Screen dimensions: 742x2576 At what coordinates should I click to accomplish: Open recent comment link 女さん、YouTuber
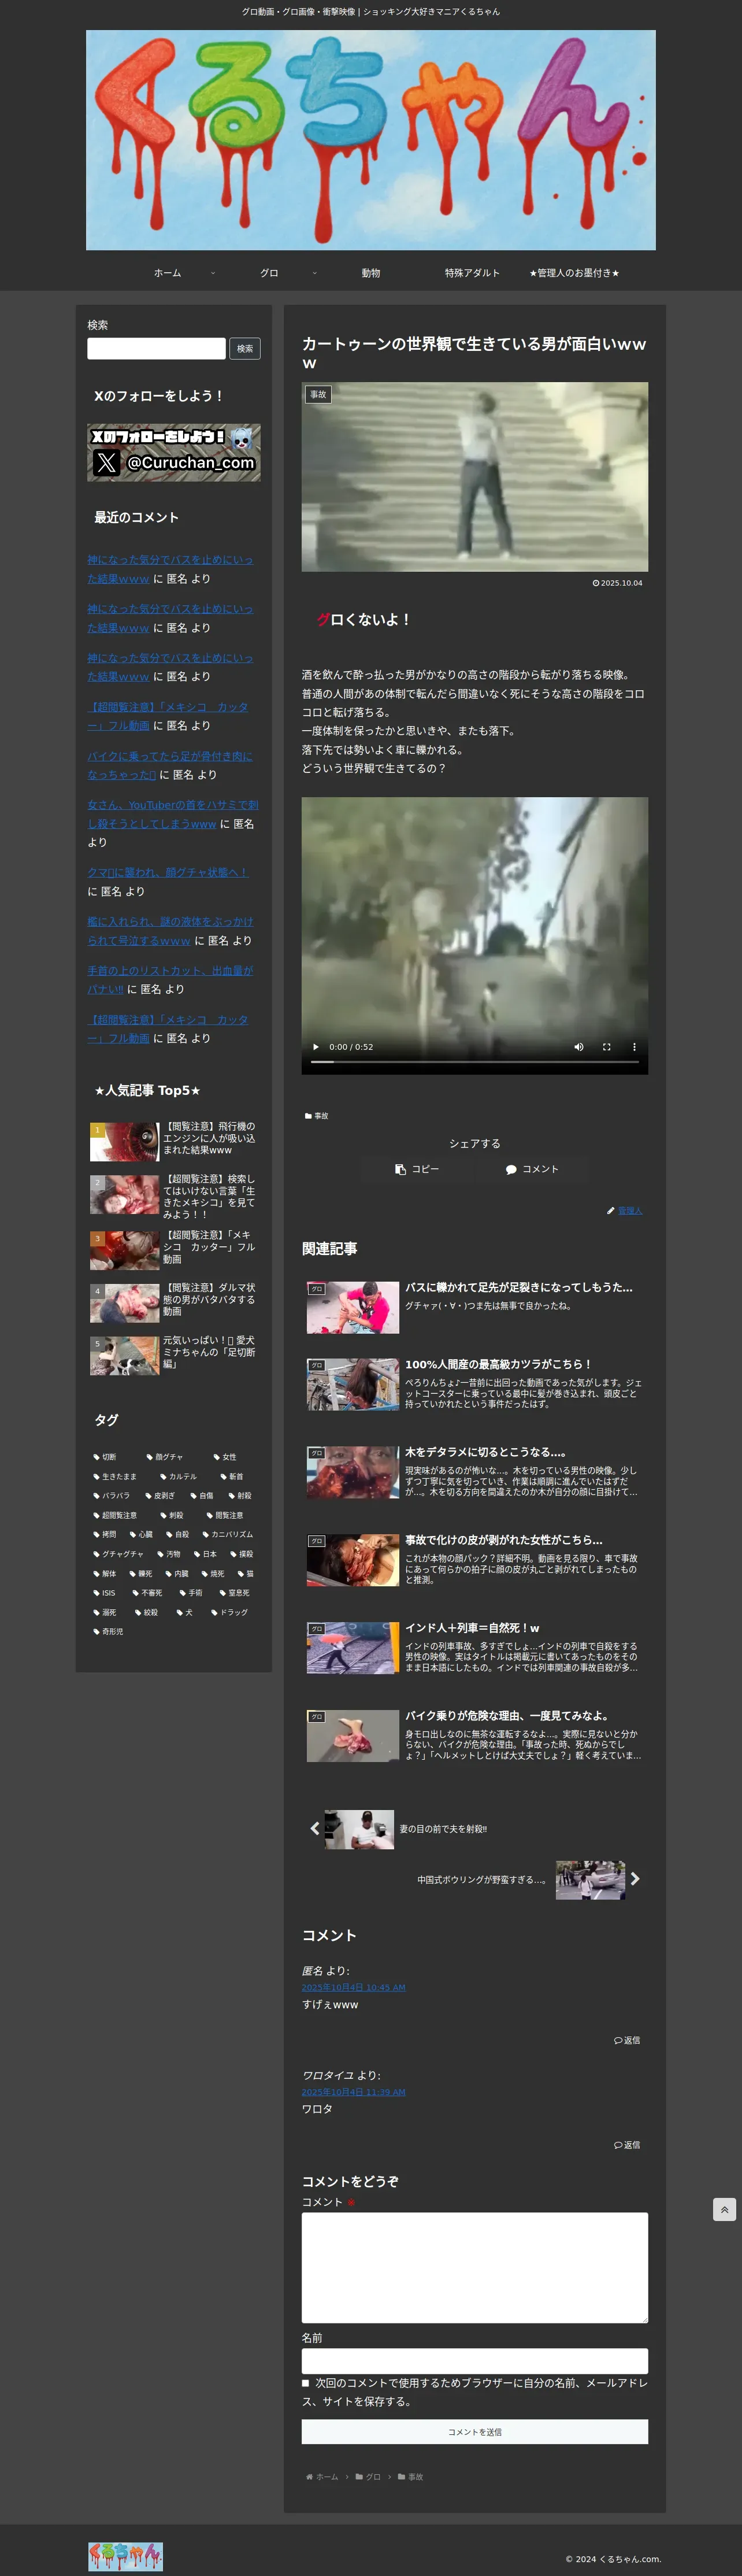pos(172,814)
